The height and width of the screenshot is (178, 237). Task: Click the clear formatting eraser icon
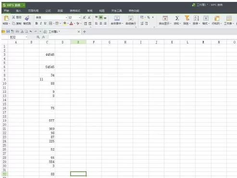pyautogui.click(x=78, y=24)
